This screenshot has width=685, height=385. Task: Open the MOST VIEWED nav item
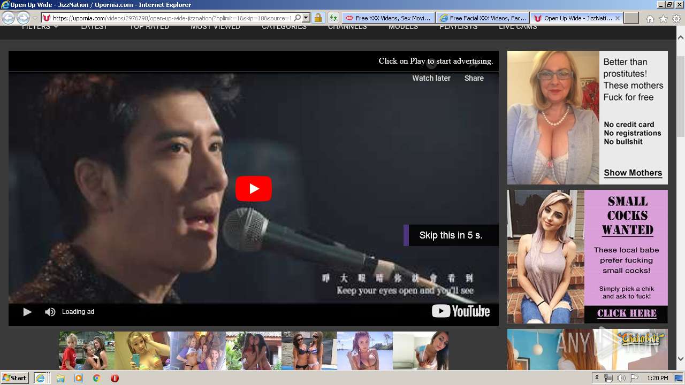click(x=215, y=27)
